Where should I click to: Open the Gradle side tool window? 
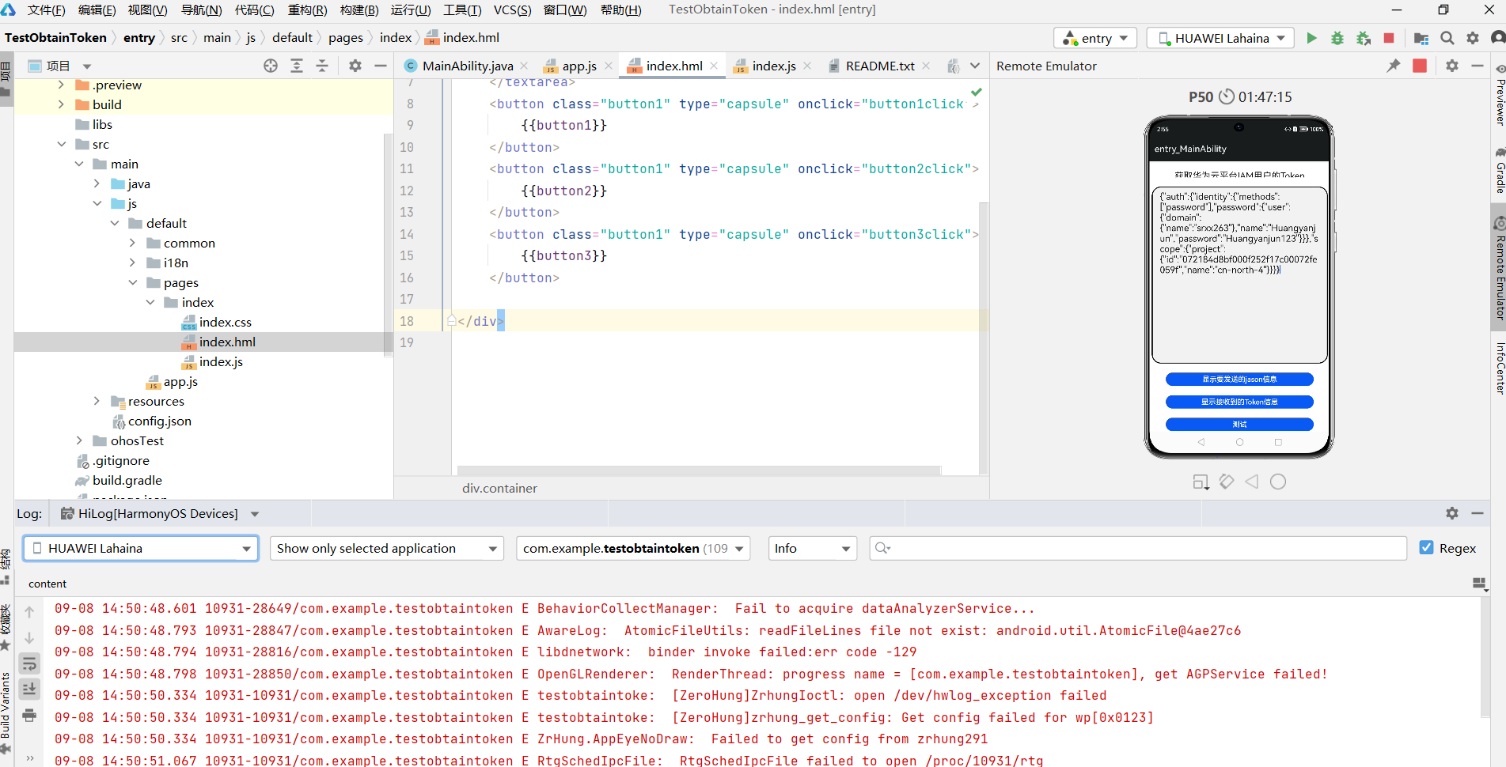1499,170
